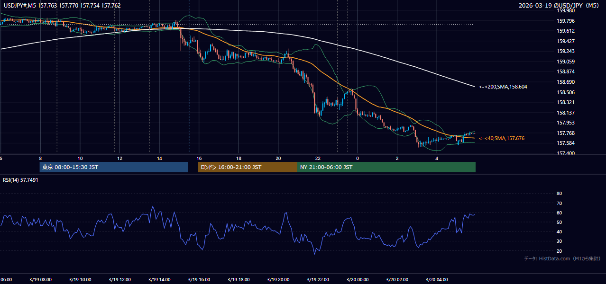This screenshot has width=606, height=284.
Task: Click price axis label 157.400
Action: click(566, 153)
